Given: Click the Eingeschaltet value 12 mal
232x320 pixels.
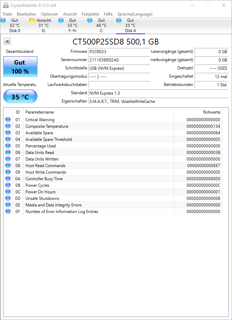Looking at the screenshot, I should [211, 77].
